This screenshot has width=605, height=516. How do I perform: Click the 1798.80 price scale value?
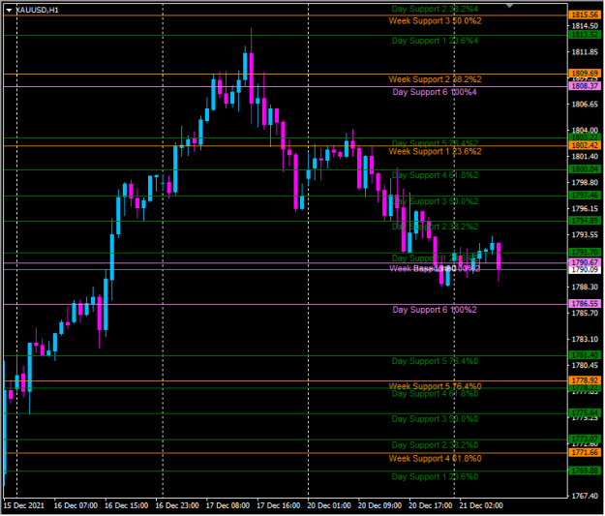click(x=585, y=183)
